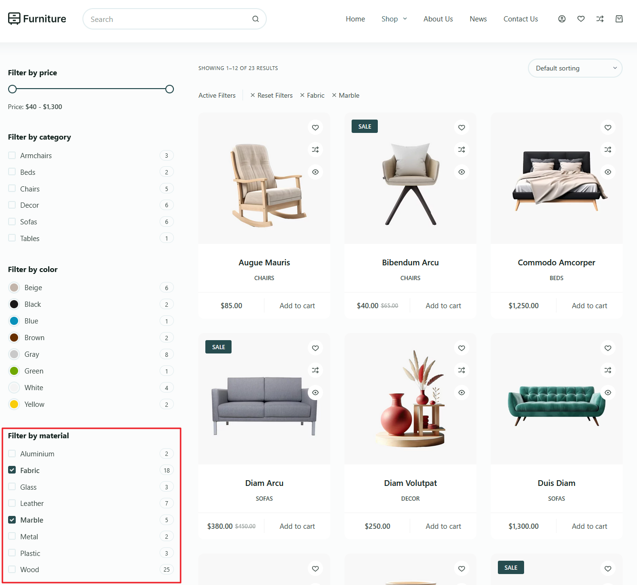
Task: Click the search magnifier icon
Action: (255, 19)
